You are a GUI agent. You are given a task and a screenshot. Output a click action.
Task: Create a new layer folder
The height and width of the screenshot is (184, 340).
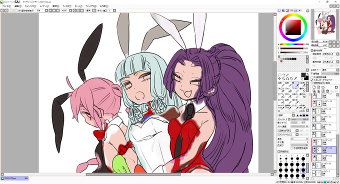[x=323, y=87]
